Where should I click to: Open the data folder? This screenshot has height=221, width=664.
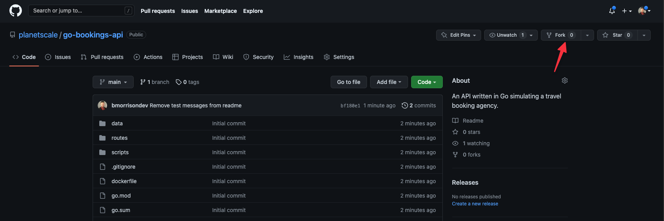(x=117, y=123)
